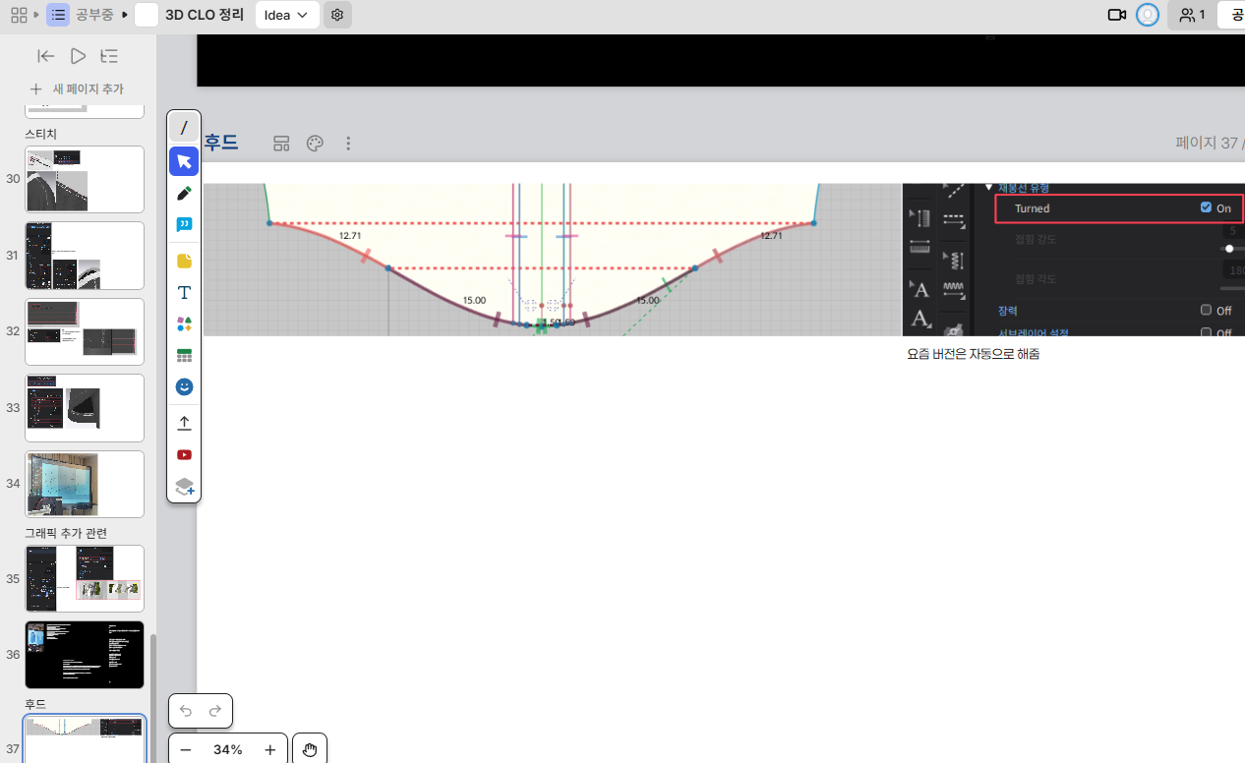1245x763 pixels.
Task: Open the page theme color palette
Action: pos(315,144)
